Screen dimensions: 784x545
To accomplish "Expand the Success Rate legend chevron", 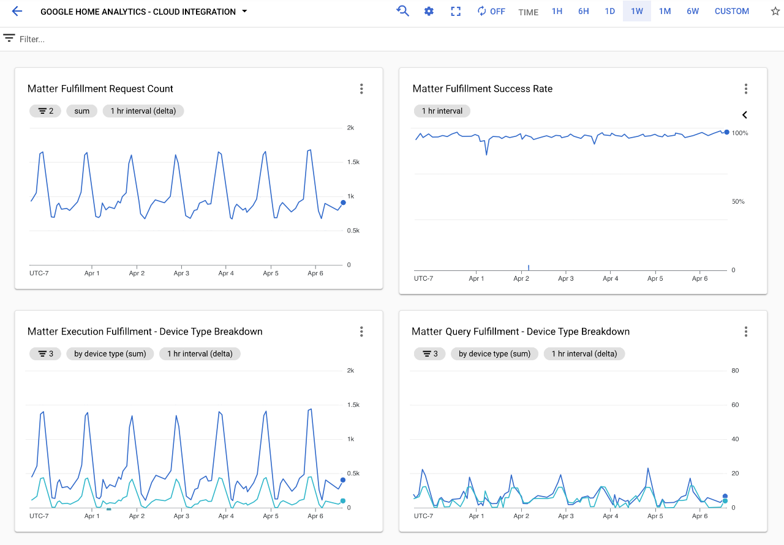I will coord(745,115).
